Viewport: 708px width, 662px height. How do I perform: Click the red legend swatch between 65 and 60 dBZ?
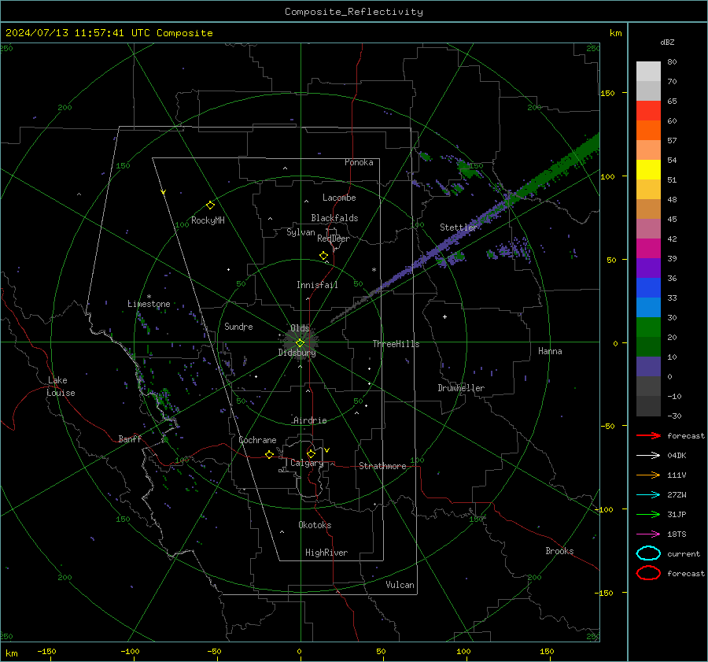point(648,111)
